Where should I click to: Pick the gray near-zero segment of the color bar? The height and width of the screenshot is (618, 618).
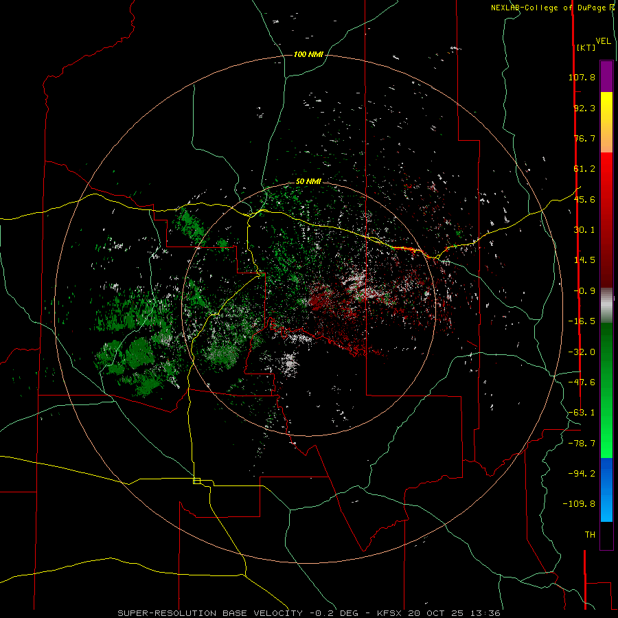point(606,306)
